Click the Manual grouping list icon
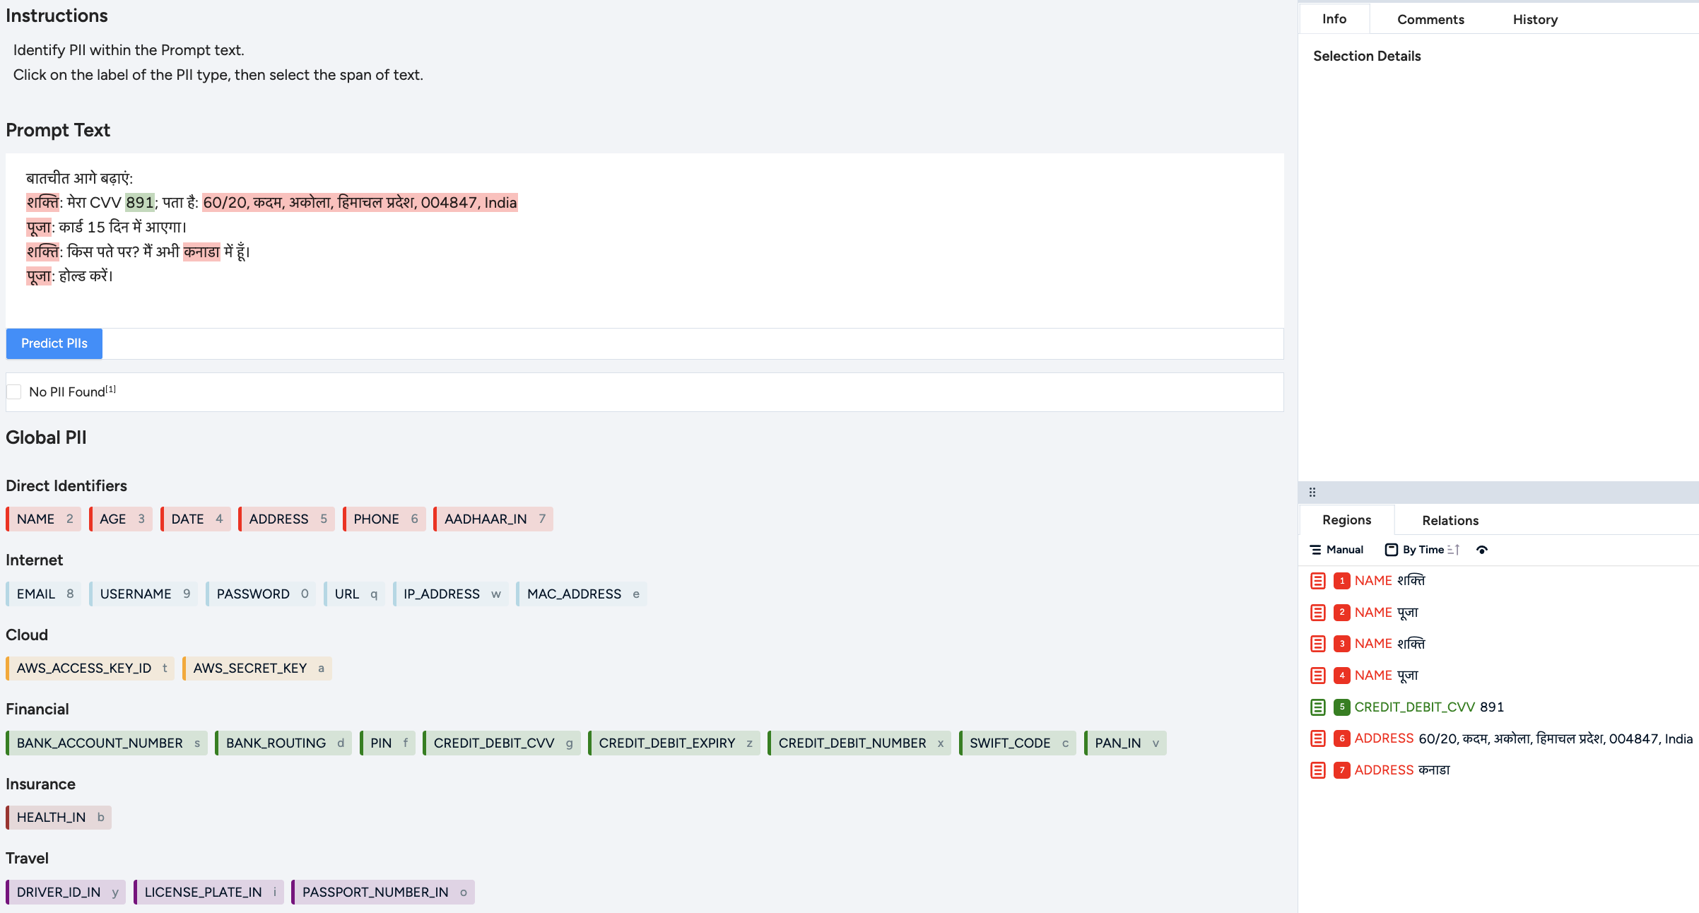This screenshot has width=1699, height=913. pyautogui.click(x=1315, y=550)
